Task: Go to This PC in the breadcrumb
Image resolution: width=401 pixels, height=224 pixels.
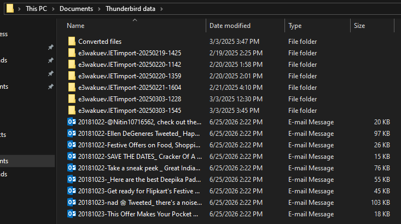Action: tap(36, 9)
